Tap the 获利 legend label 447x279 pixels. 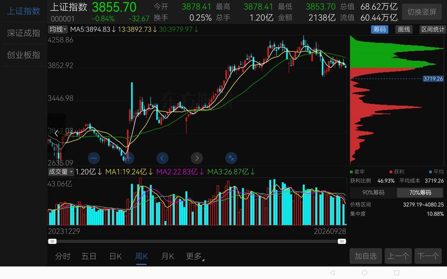click(x=399, y=172)
